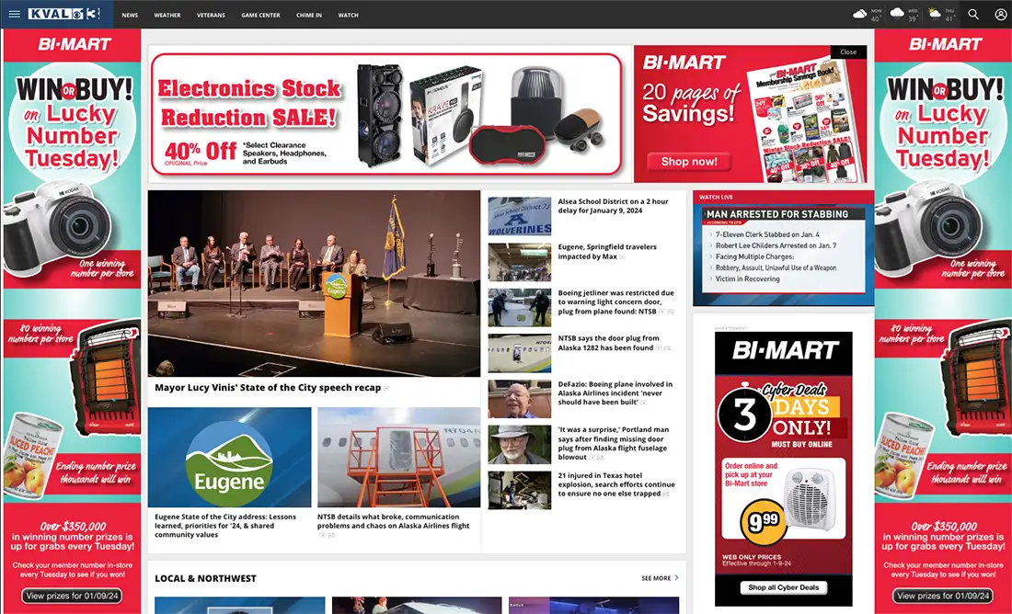Click the Alaska Airlines scaffold thumbnail
Image resolution: width=1012 pixels, height=614 pixels.
pyautogui.click(x=399, y=457)
